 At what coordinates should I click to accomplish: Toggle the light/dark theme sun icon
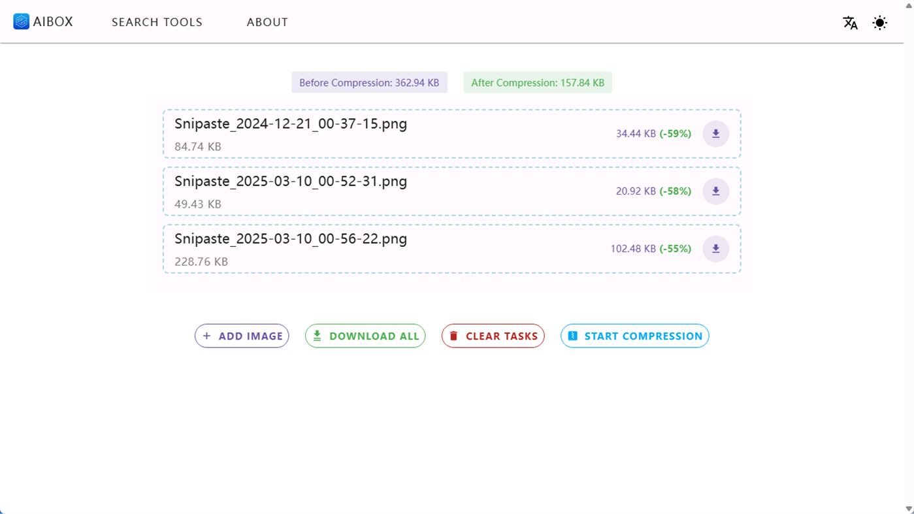[x=880, y=23]
